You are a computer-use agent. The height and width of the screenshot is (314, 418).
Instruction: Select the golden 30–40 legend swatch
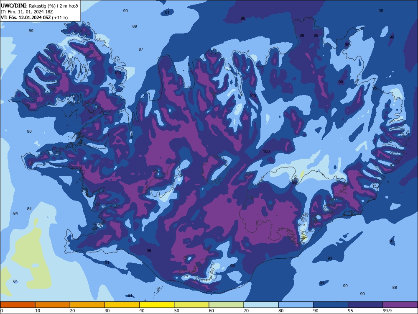(x=122, y=305)
